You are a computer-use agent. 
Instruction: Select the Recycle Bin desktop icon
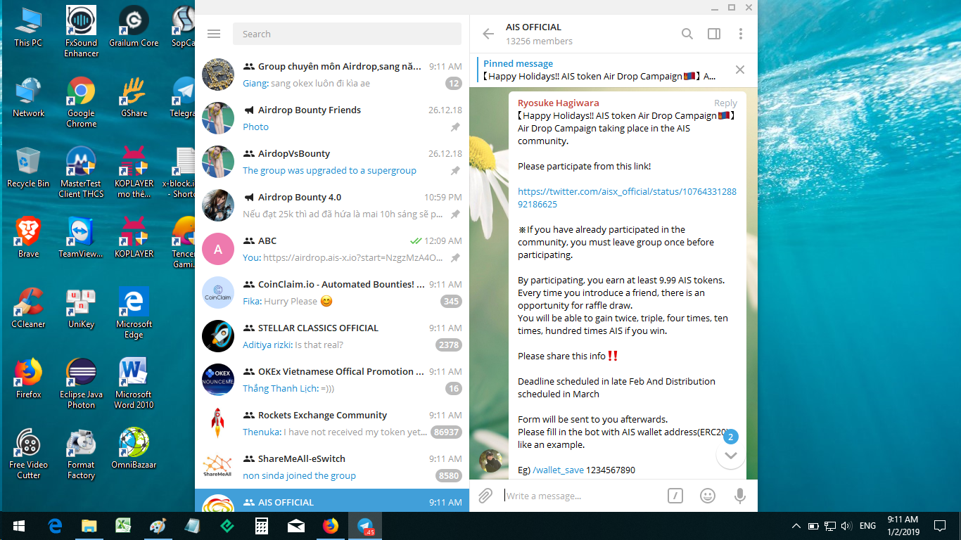click(28, 167)
